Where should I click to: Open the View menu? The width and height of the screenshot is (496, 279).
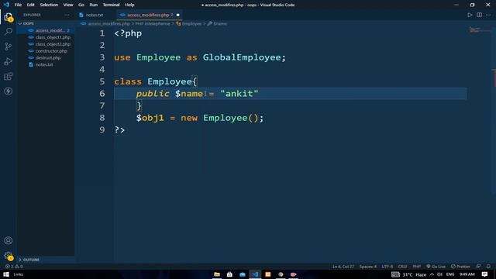[x=68, y=5]
